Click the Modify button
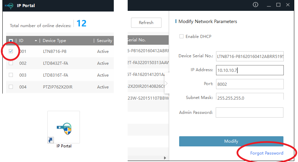 click(x=231, y=141)
